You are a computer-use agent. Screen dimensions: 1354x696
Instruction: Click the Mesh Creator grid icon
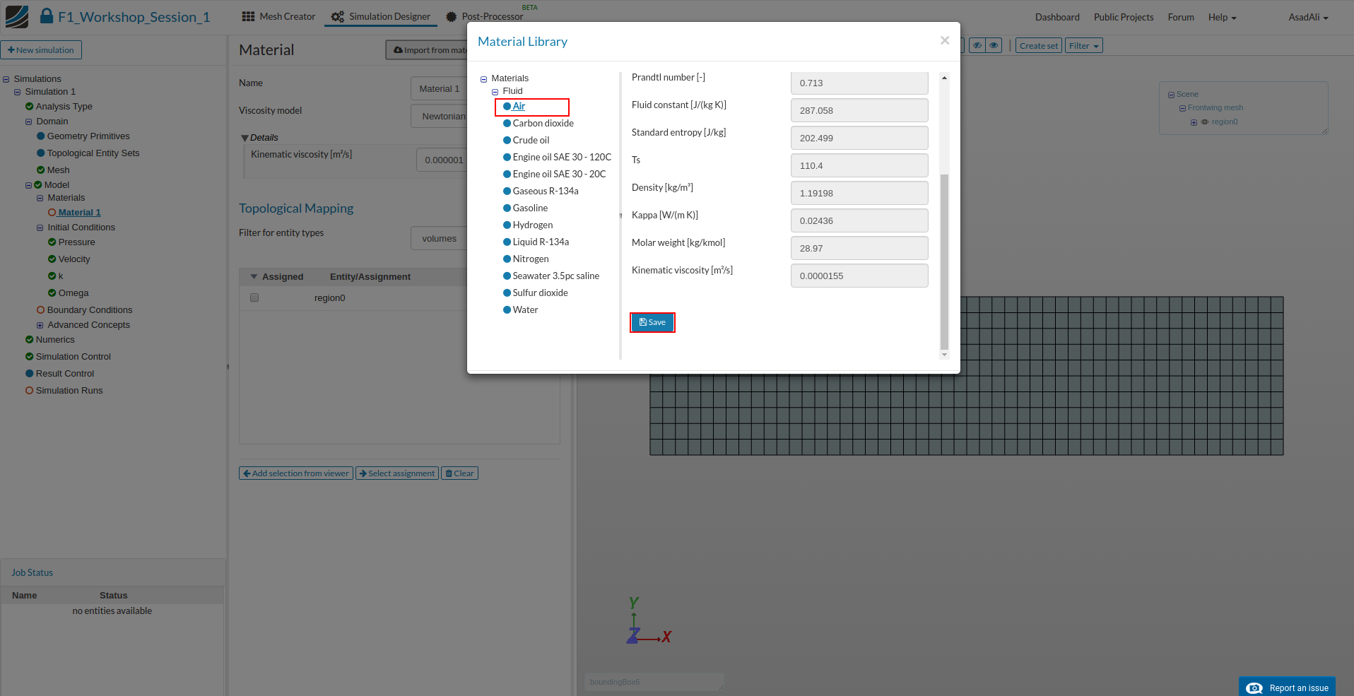[248, 16]
